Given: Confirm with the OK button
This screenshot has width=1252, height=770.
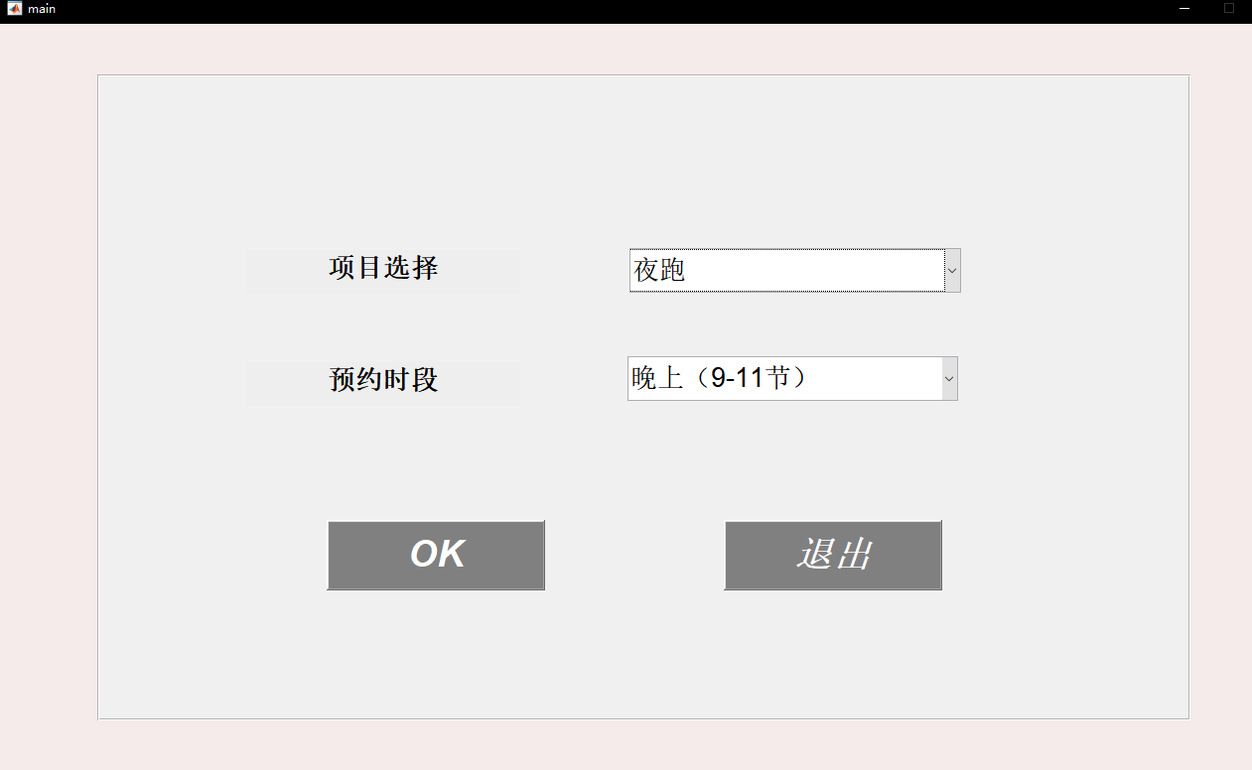Looking at the screenshot, I should (436, 555).
